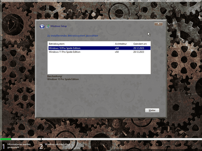202x151 pixels.
Task: Click the 28.12.2023 date of Windows 10 entry
Action: point(138,48)
